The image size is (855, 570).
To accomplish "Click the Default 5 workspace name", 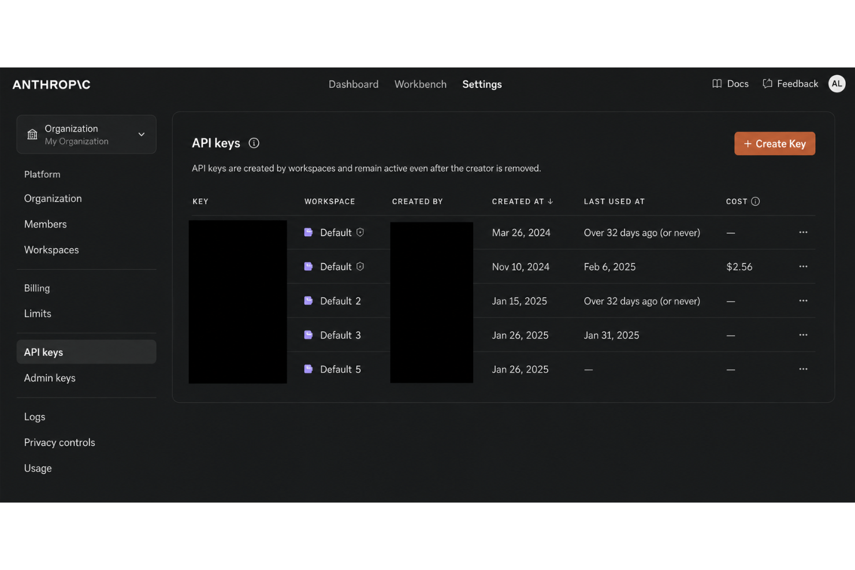I will pos(340,369).
